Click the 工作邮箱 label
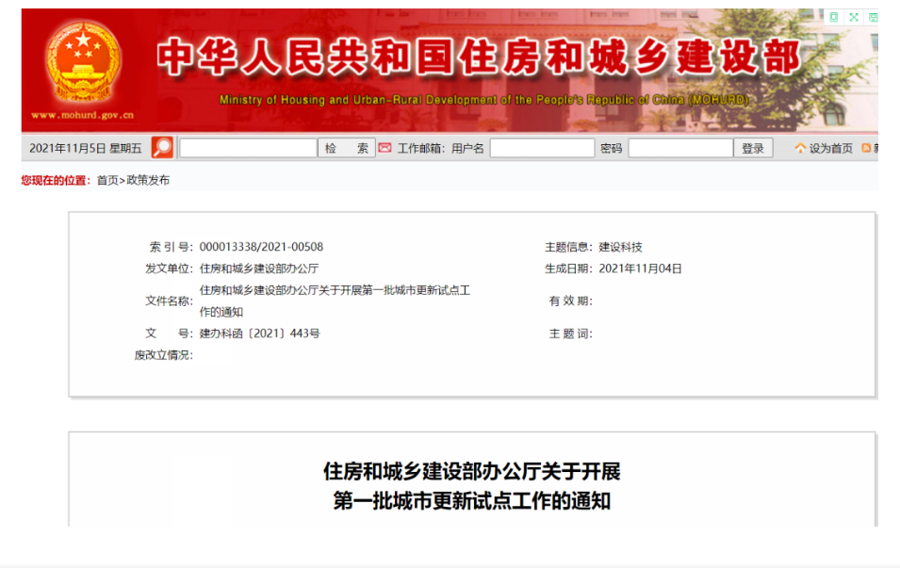Image resolution: width=900 pixels, height=569 pixels. click(x=420, y=149)
